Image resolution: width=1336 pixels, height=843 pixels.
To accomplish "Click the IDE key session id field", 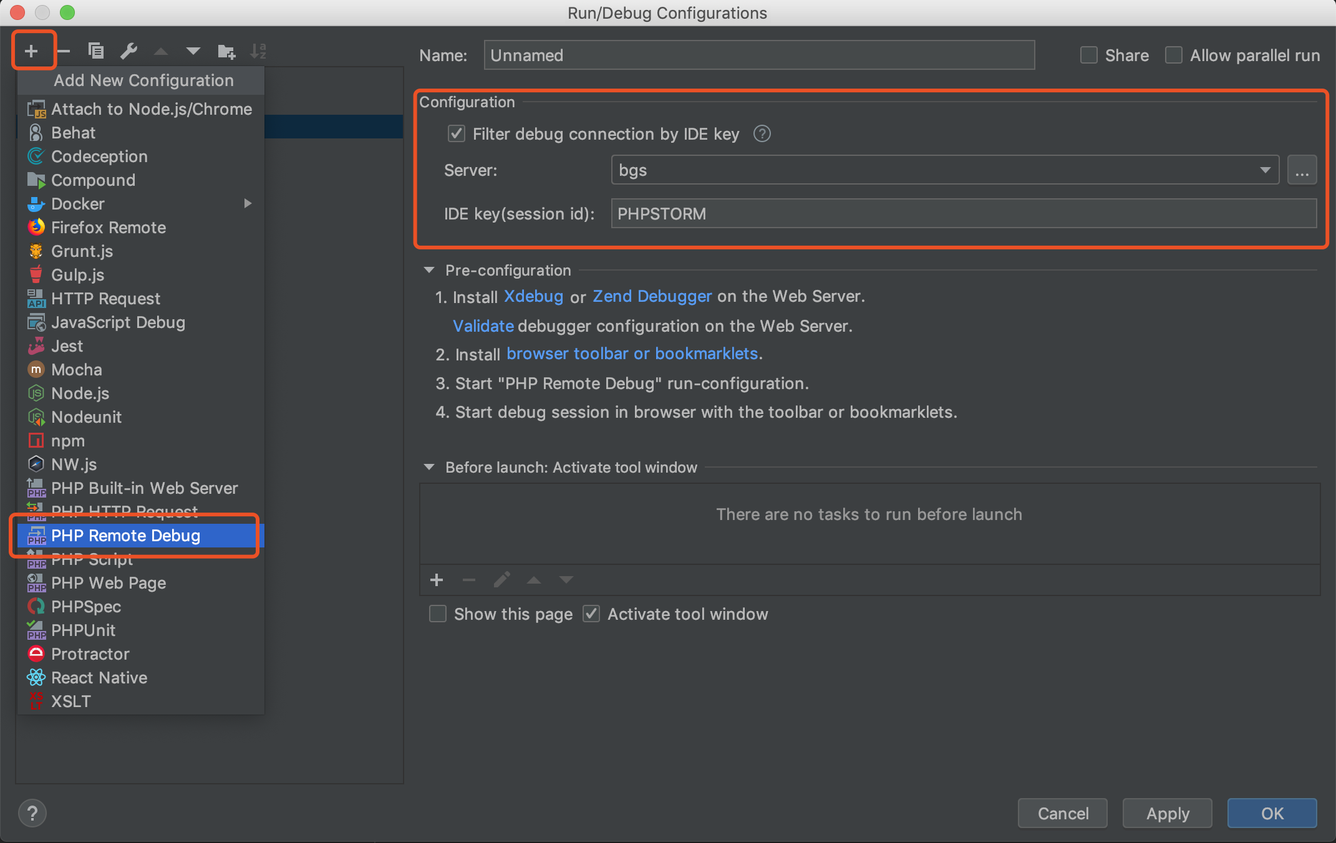I will pyautogui.click(x=963, y=214).
